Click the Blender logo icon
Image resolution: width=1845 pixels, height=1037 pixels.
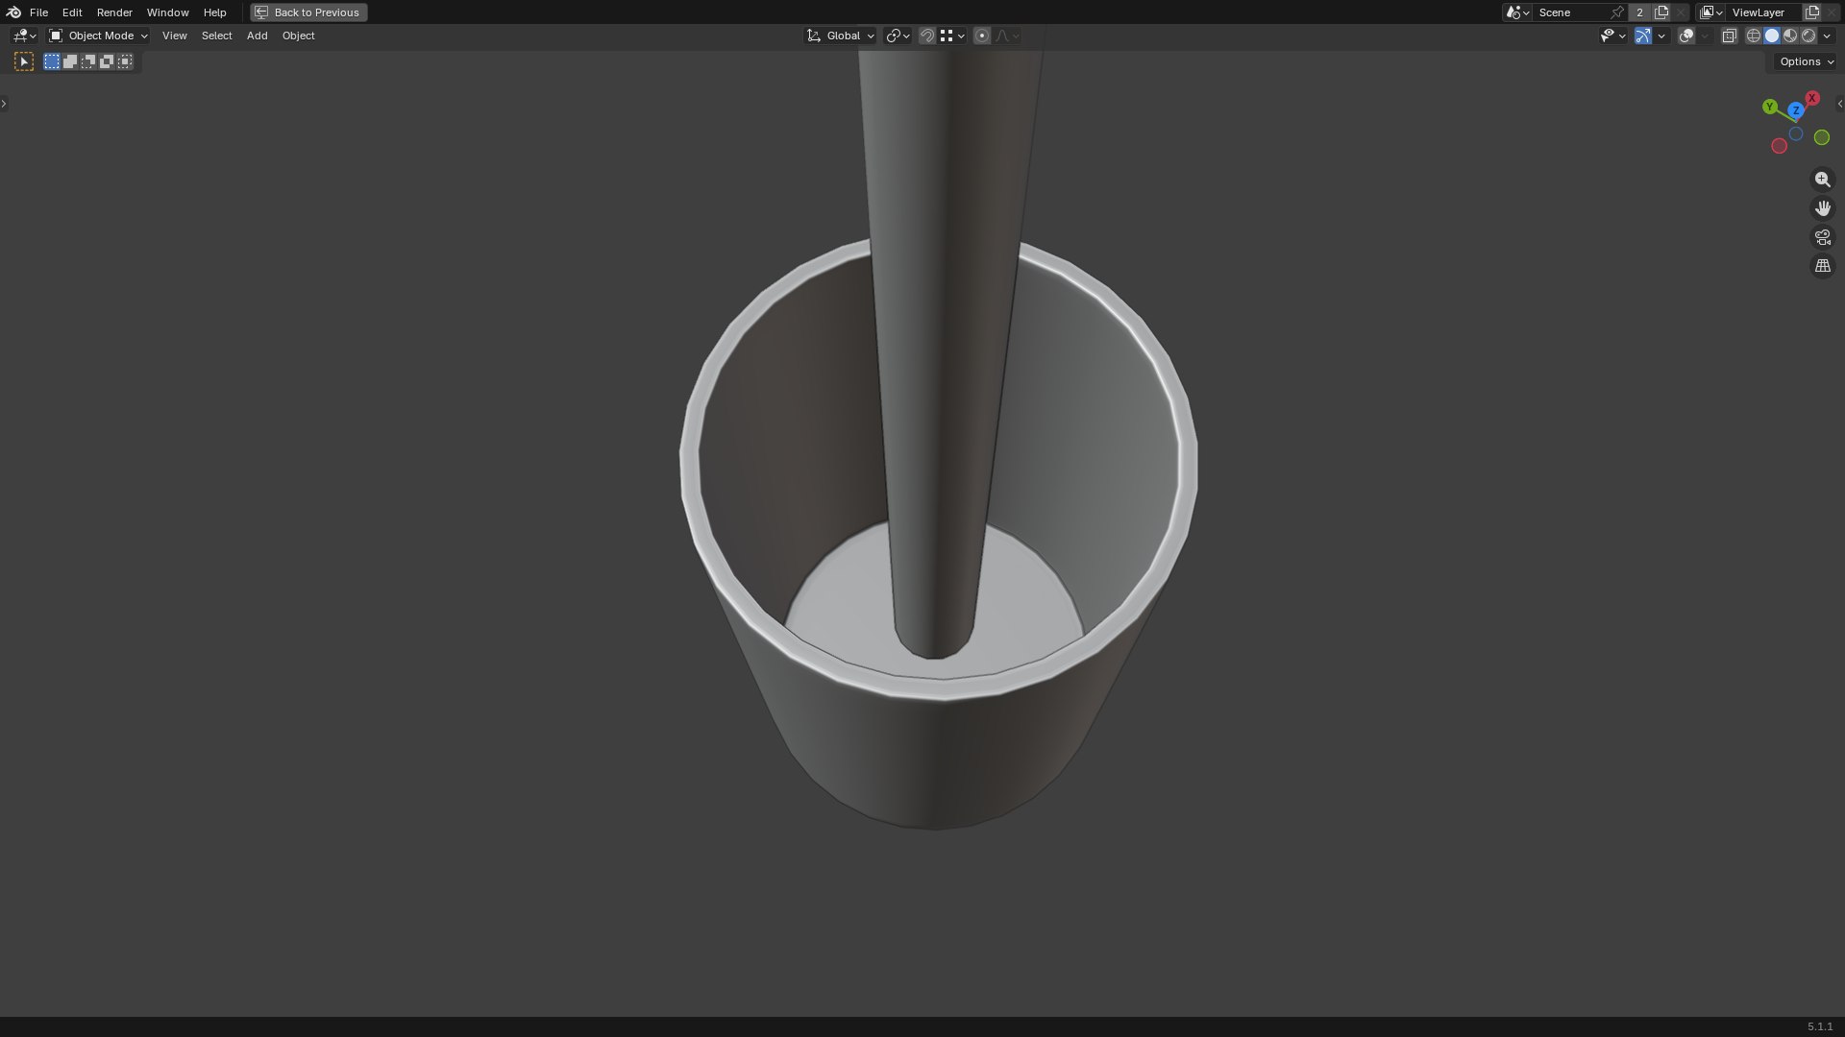(x=13, y=12)
